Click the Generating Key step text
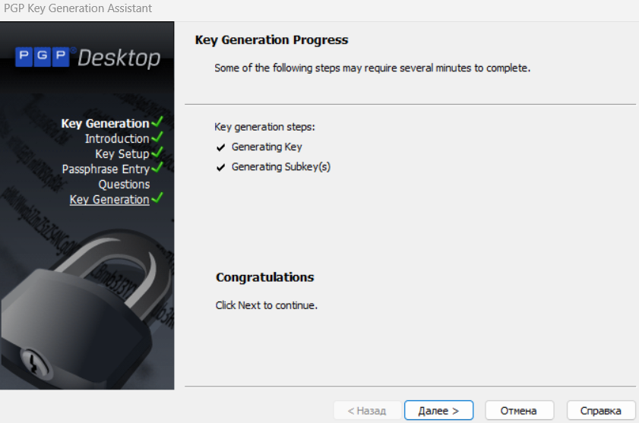Screen dimensions: 639x423 [x=267, y=147]
